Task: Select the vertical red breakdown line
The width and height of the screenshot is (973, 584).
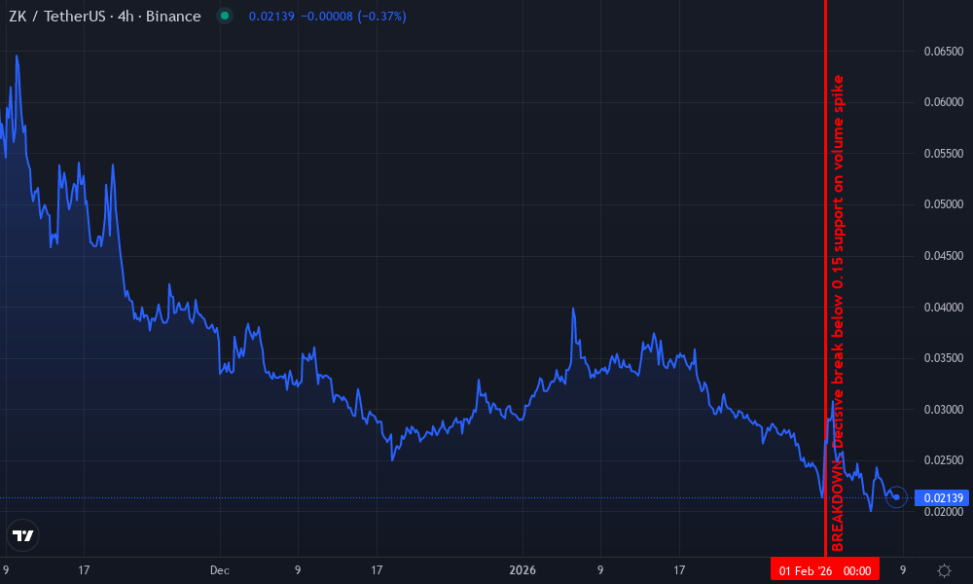Action: [826, 292]
